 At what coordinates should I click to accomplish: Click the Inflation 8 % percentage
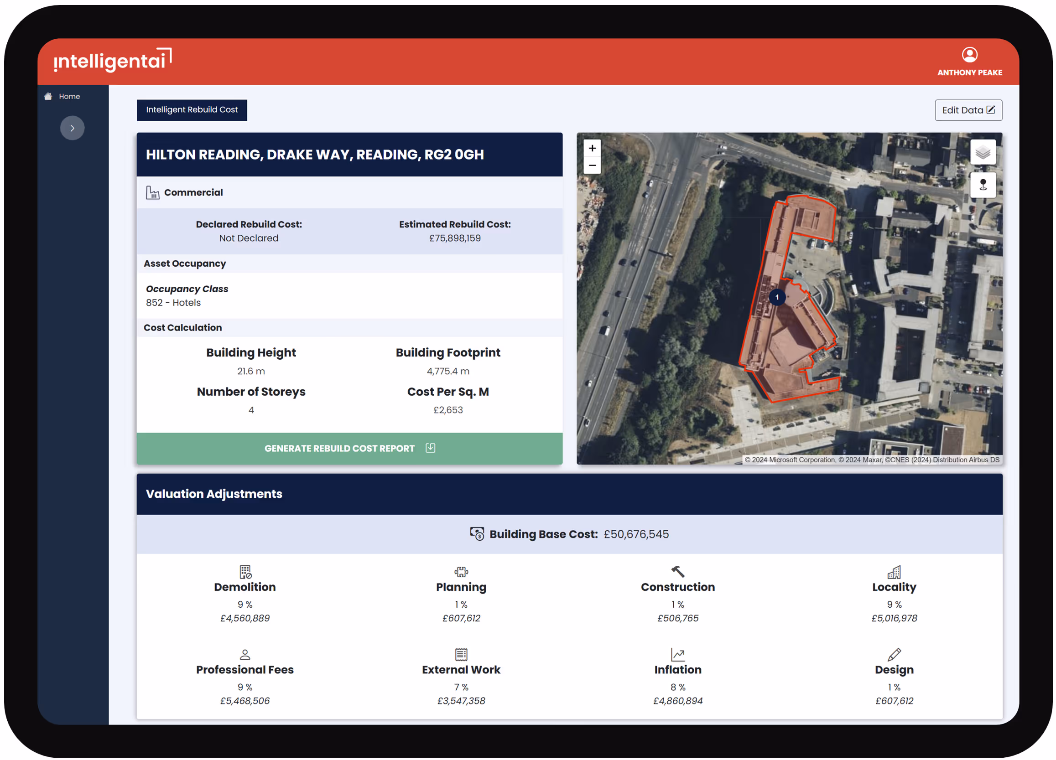(x=678, y=688)
